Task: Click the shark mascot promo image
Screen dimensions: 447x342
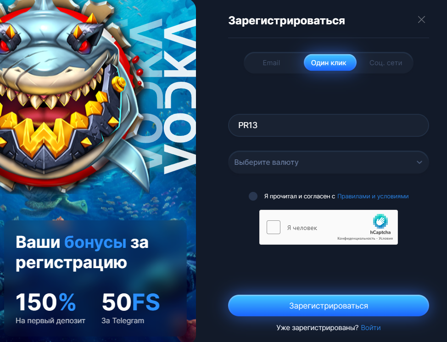Action: coord(71,94)
